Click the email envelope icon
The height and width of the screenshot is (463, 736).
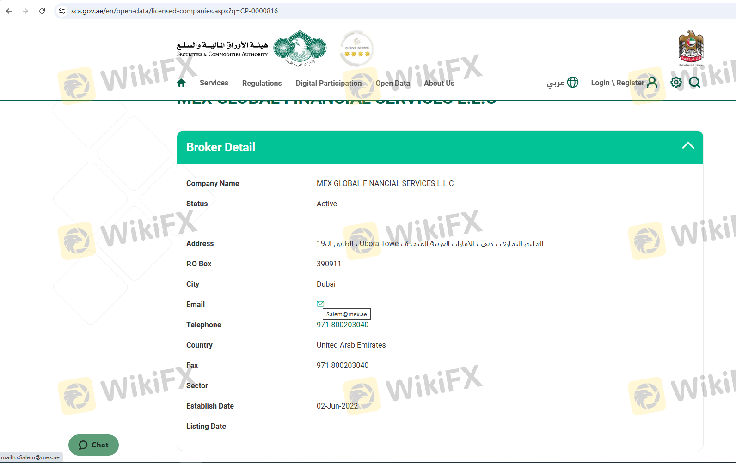pyautogui.click(x=320, y=304)
